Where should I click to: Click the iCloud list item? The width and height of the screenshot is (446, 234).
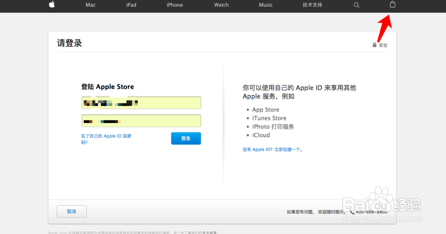coord(261,135)
